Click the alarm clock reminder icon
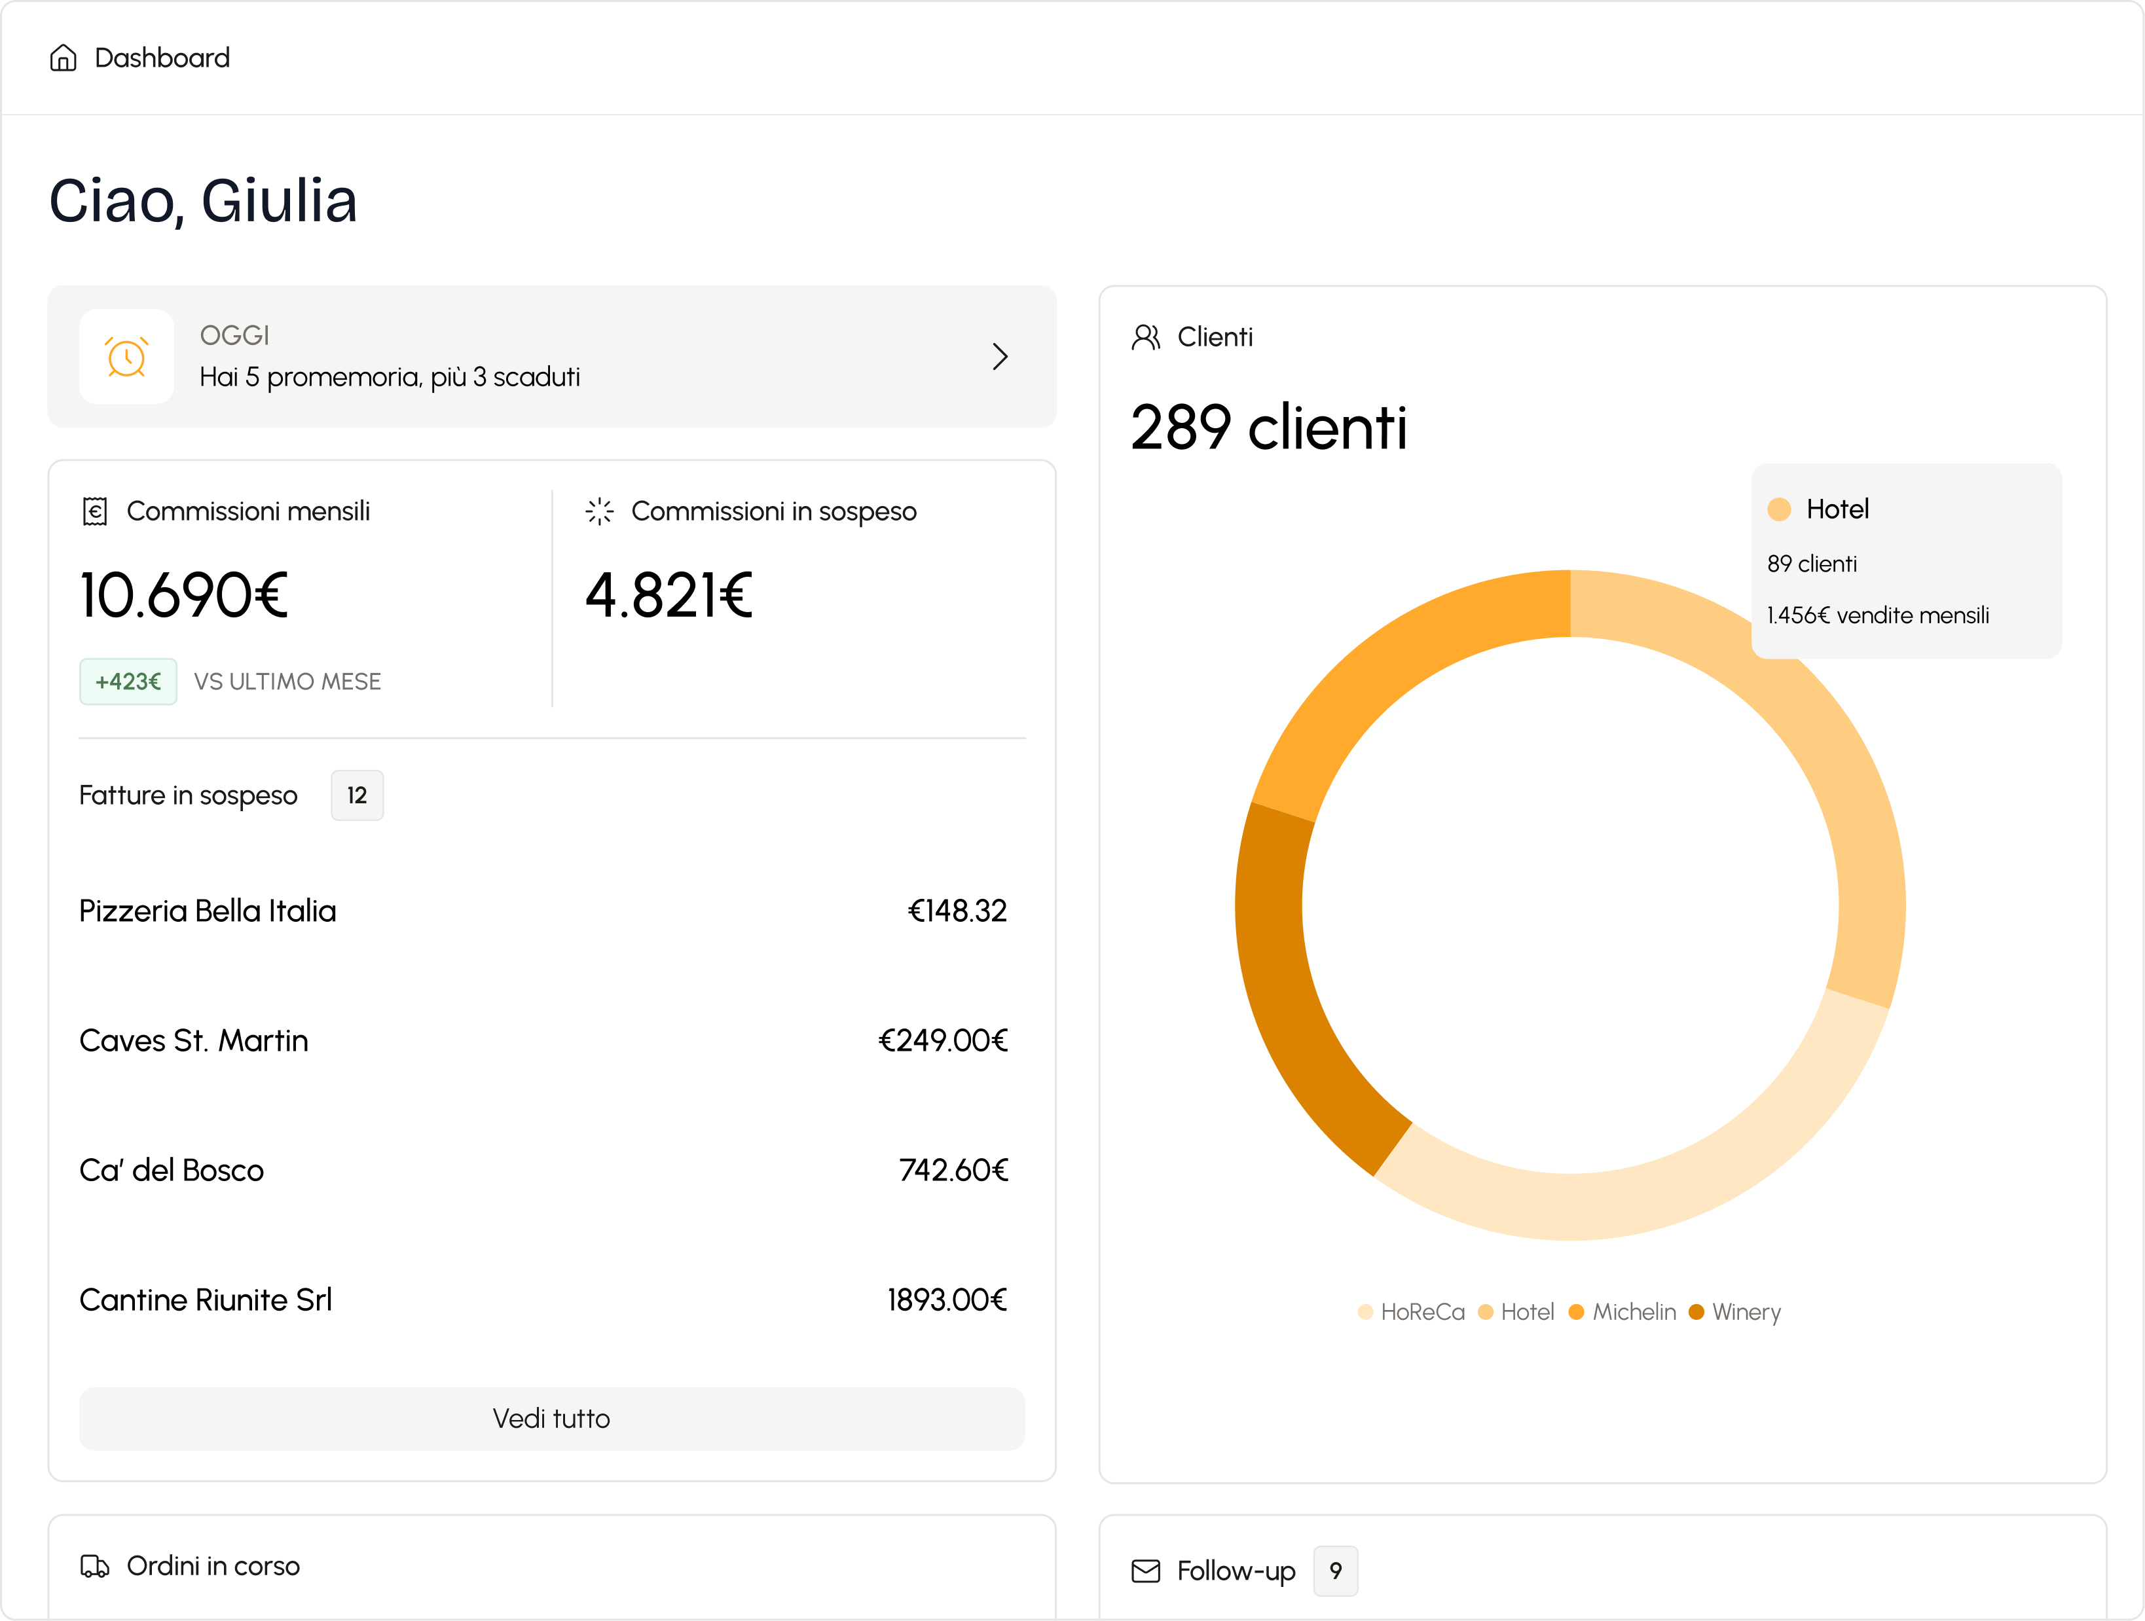The height and width of the screenshot is (1621, 2145). tap(127, 357)
